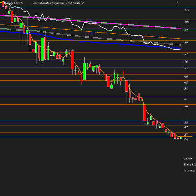Screen dimensions: 196x196
Task: Select the 97 price axis label
Action: (x=186, y=31)
